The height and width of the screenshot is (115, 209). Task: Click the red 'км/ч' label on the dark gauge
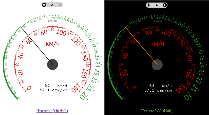click(x=157, y=44)
